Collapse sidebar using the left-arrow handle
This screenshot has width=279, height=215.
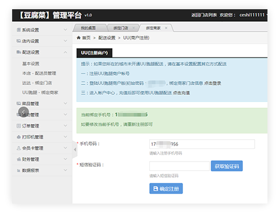click(75, 149)
